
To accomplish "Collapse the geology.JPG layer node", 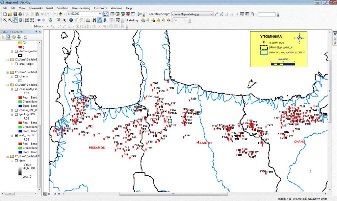I will tap(12, 115).
